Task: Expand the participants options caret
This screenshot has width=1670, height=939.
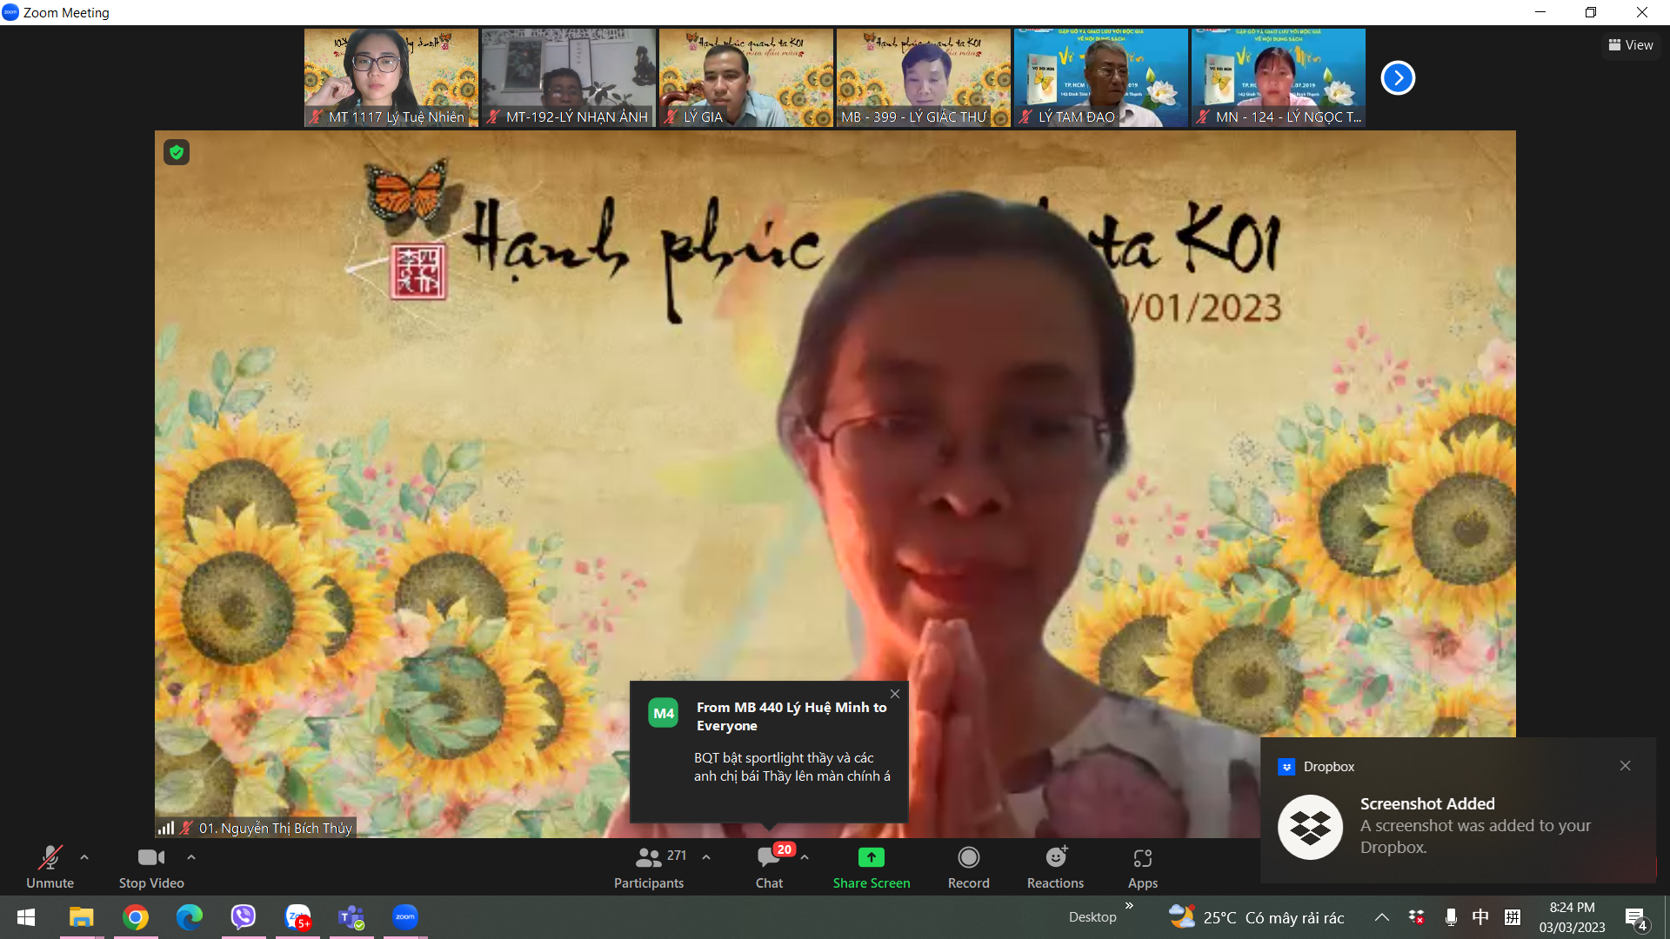Action: pos(706,857)
